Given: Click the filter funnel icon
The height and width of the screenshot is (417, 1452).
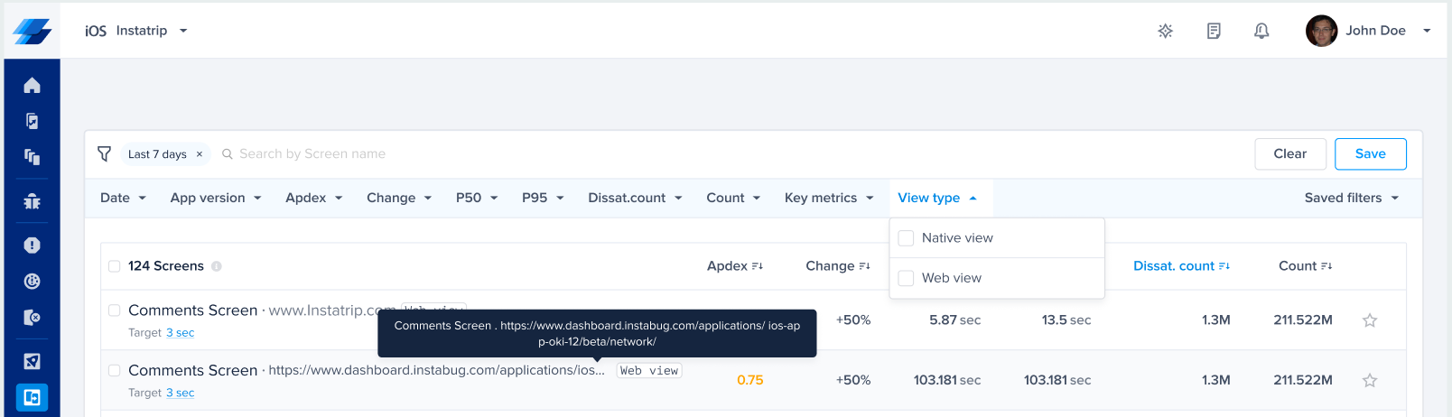Looking at the screenshot, I should coord(105,153).
